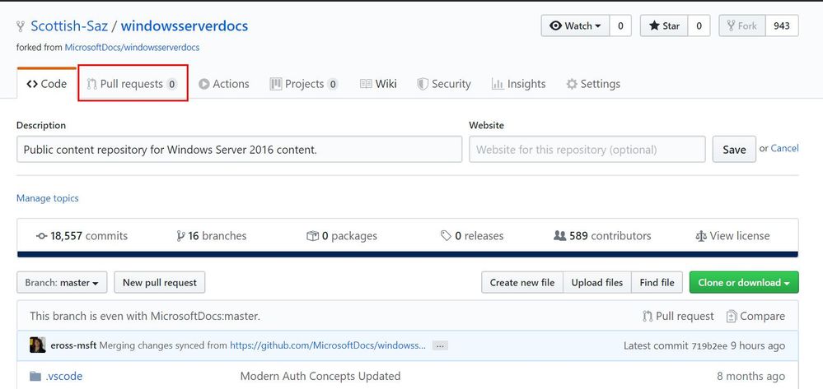Viewport: 823px width, 389px height.
Task: Open the Branch: master dropdown
Action: 62,283
